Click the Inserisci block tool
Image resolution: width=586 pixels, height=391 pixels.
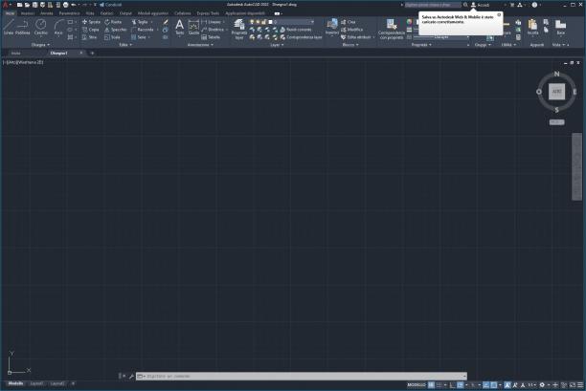click(x=332, y=27)
